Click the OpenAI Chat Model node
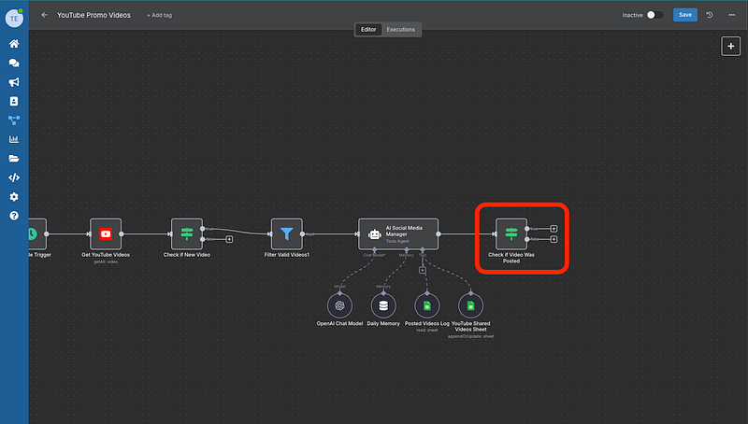 338,304
